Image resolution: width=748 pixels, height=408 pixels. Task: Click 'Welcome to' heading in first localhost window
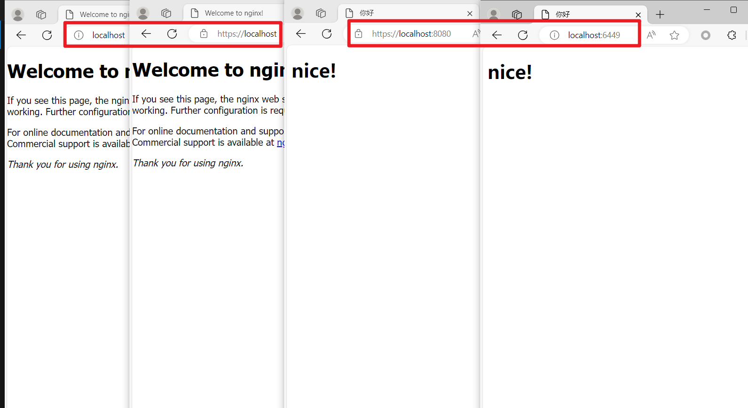point(68,71)
